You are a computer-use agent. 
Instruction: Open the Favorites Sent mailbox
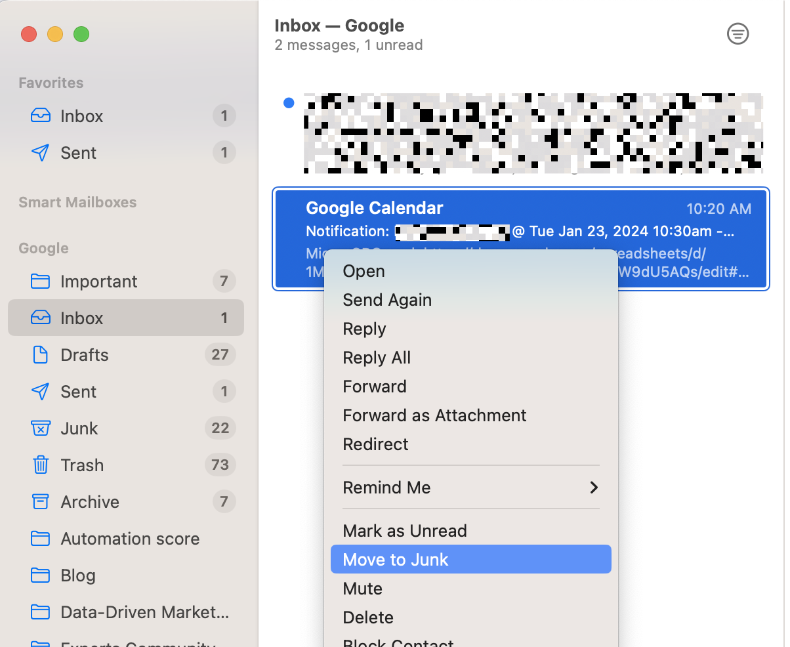[x=126, y=153]
